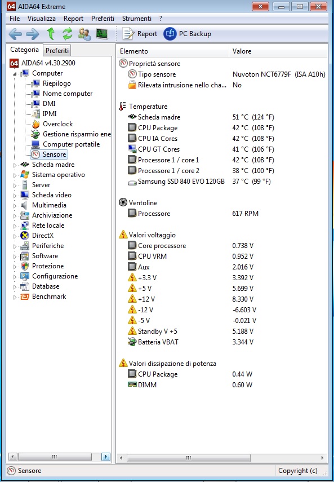Open the Strumenti menu
Viewport: 334px width, 482px height.
click(x=137, y=19)
